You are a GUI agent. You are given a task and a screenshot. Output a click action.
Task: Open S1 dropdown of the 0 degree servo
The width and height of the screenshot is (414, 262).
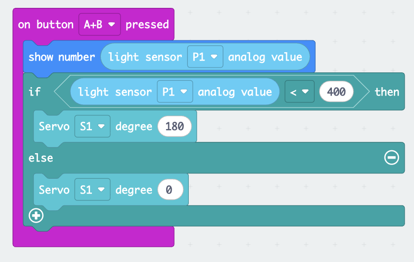coord(92,190)
